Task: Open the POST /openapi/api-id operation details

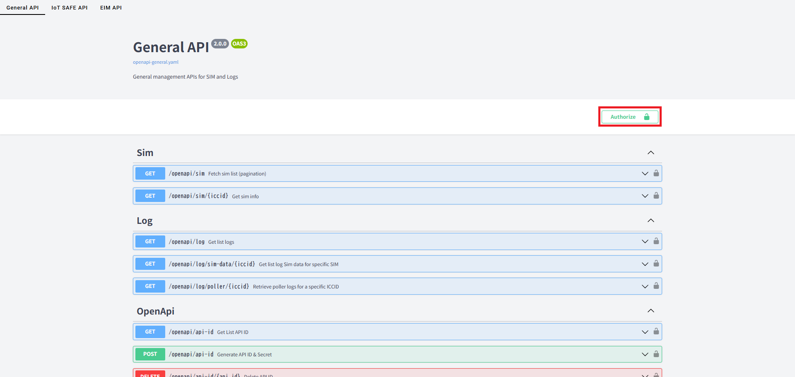Action: pos(645,354)
